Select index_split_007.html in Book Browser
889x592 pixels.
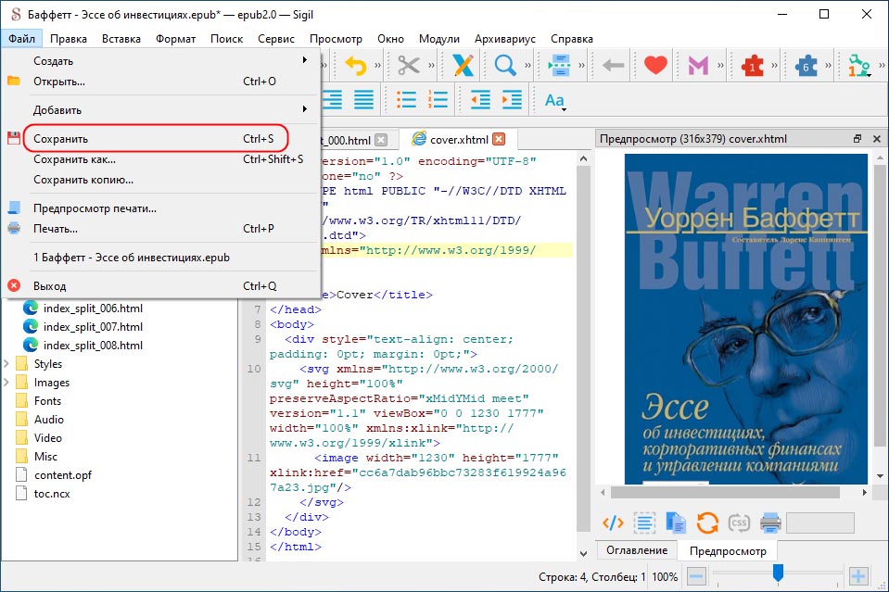pos(93,327)
